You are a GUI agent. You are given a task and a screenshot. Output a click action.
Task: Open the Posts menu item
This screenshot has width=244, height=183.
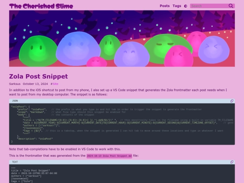tap(164, 6)
